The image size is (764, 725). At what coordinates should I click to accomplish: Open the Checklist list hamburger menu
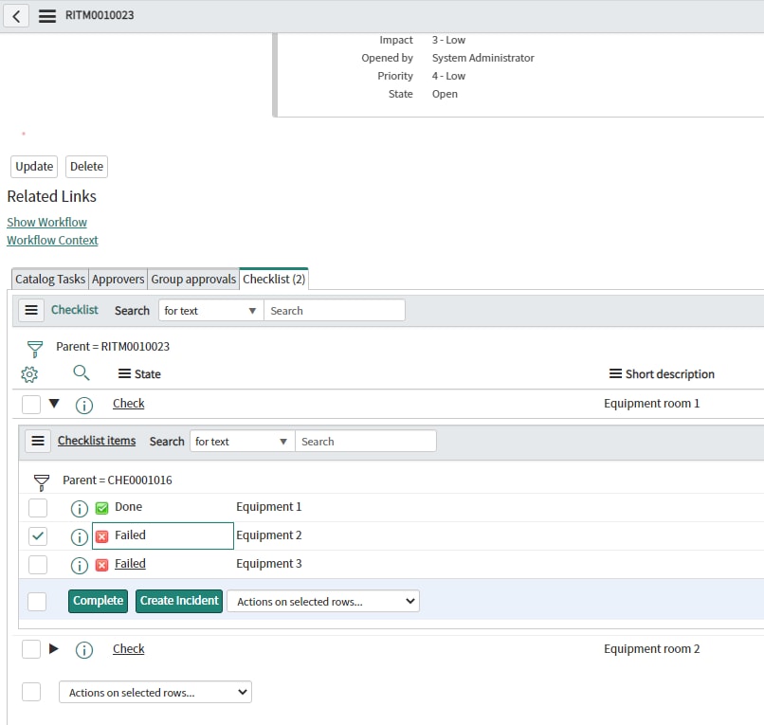click(x=31, y=310)
